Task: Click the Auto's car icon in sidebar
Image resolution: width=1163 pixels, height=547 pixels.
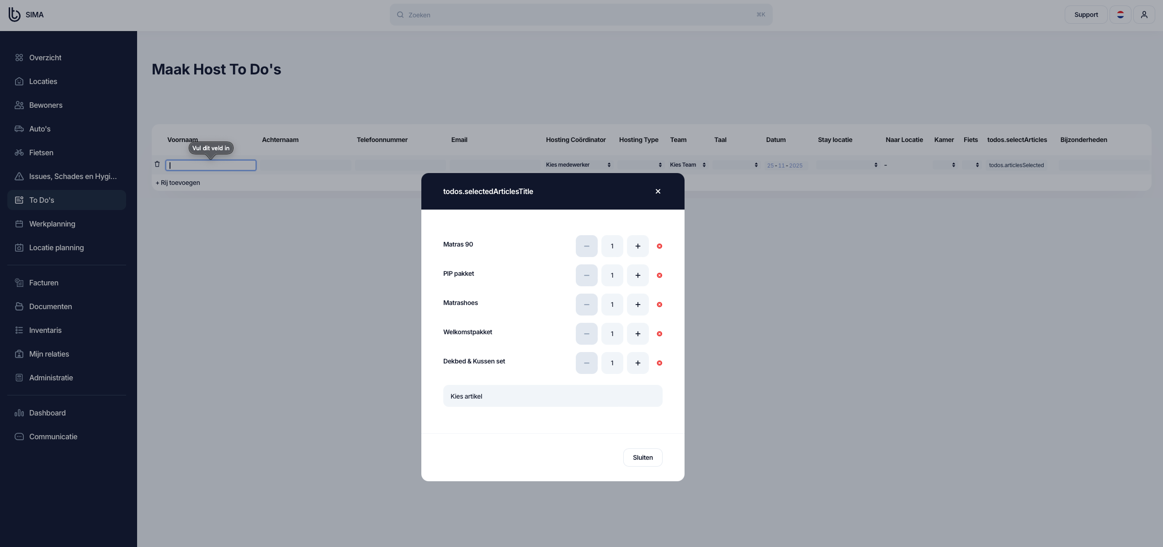Action: (x=19, y=129)
